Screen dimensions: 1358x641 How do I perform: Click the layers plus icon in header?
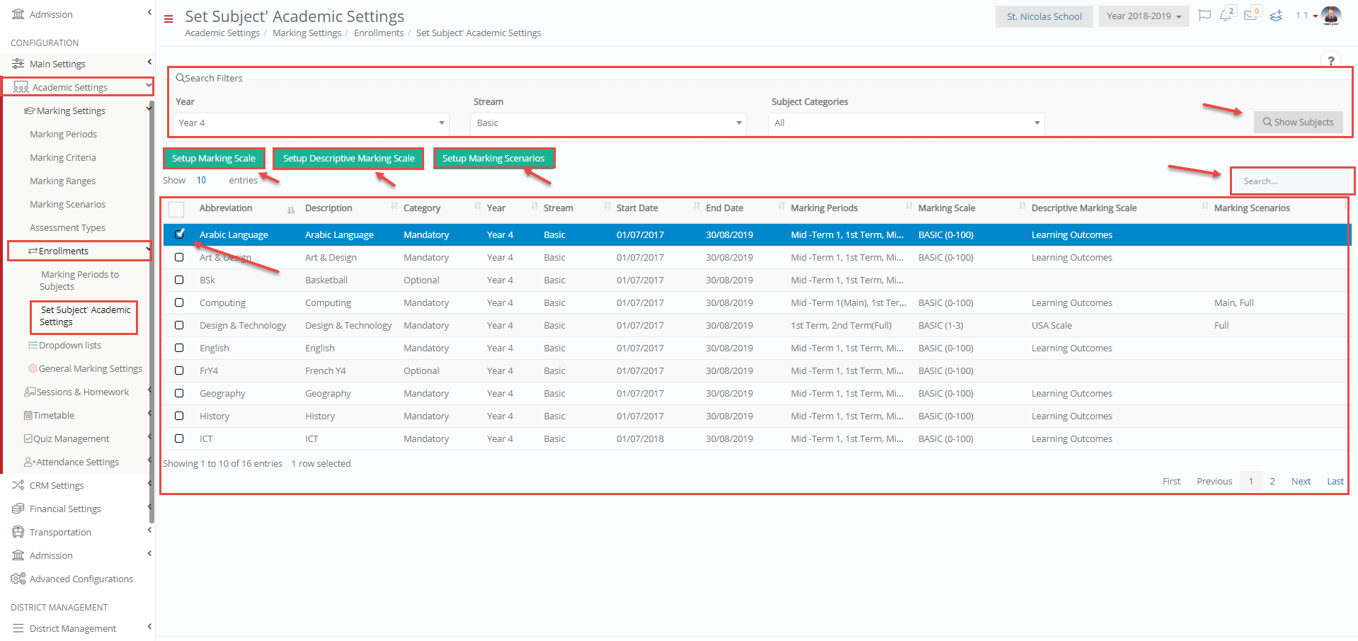1276,16
